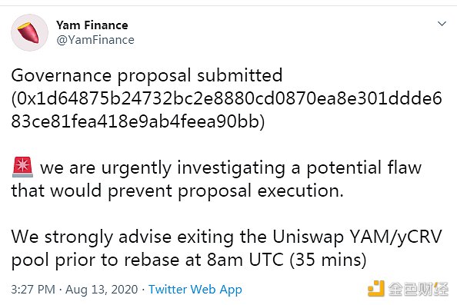
Task: Open the Yam Finance display name
Action: 92,25
